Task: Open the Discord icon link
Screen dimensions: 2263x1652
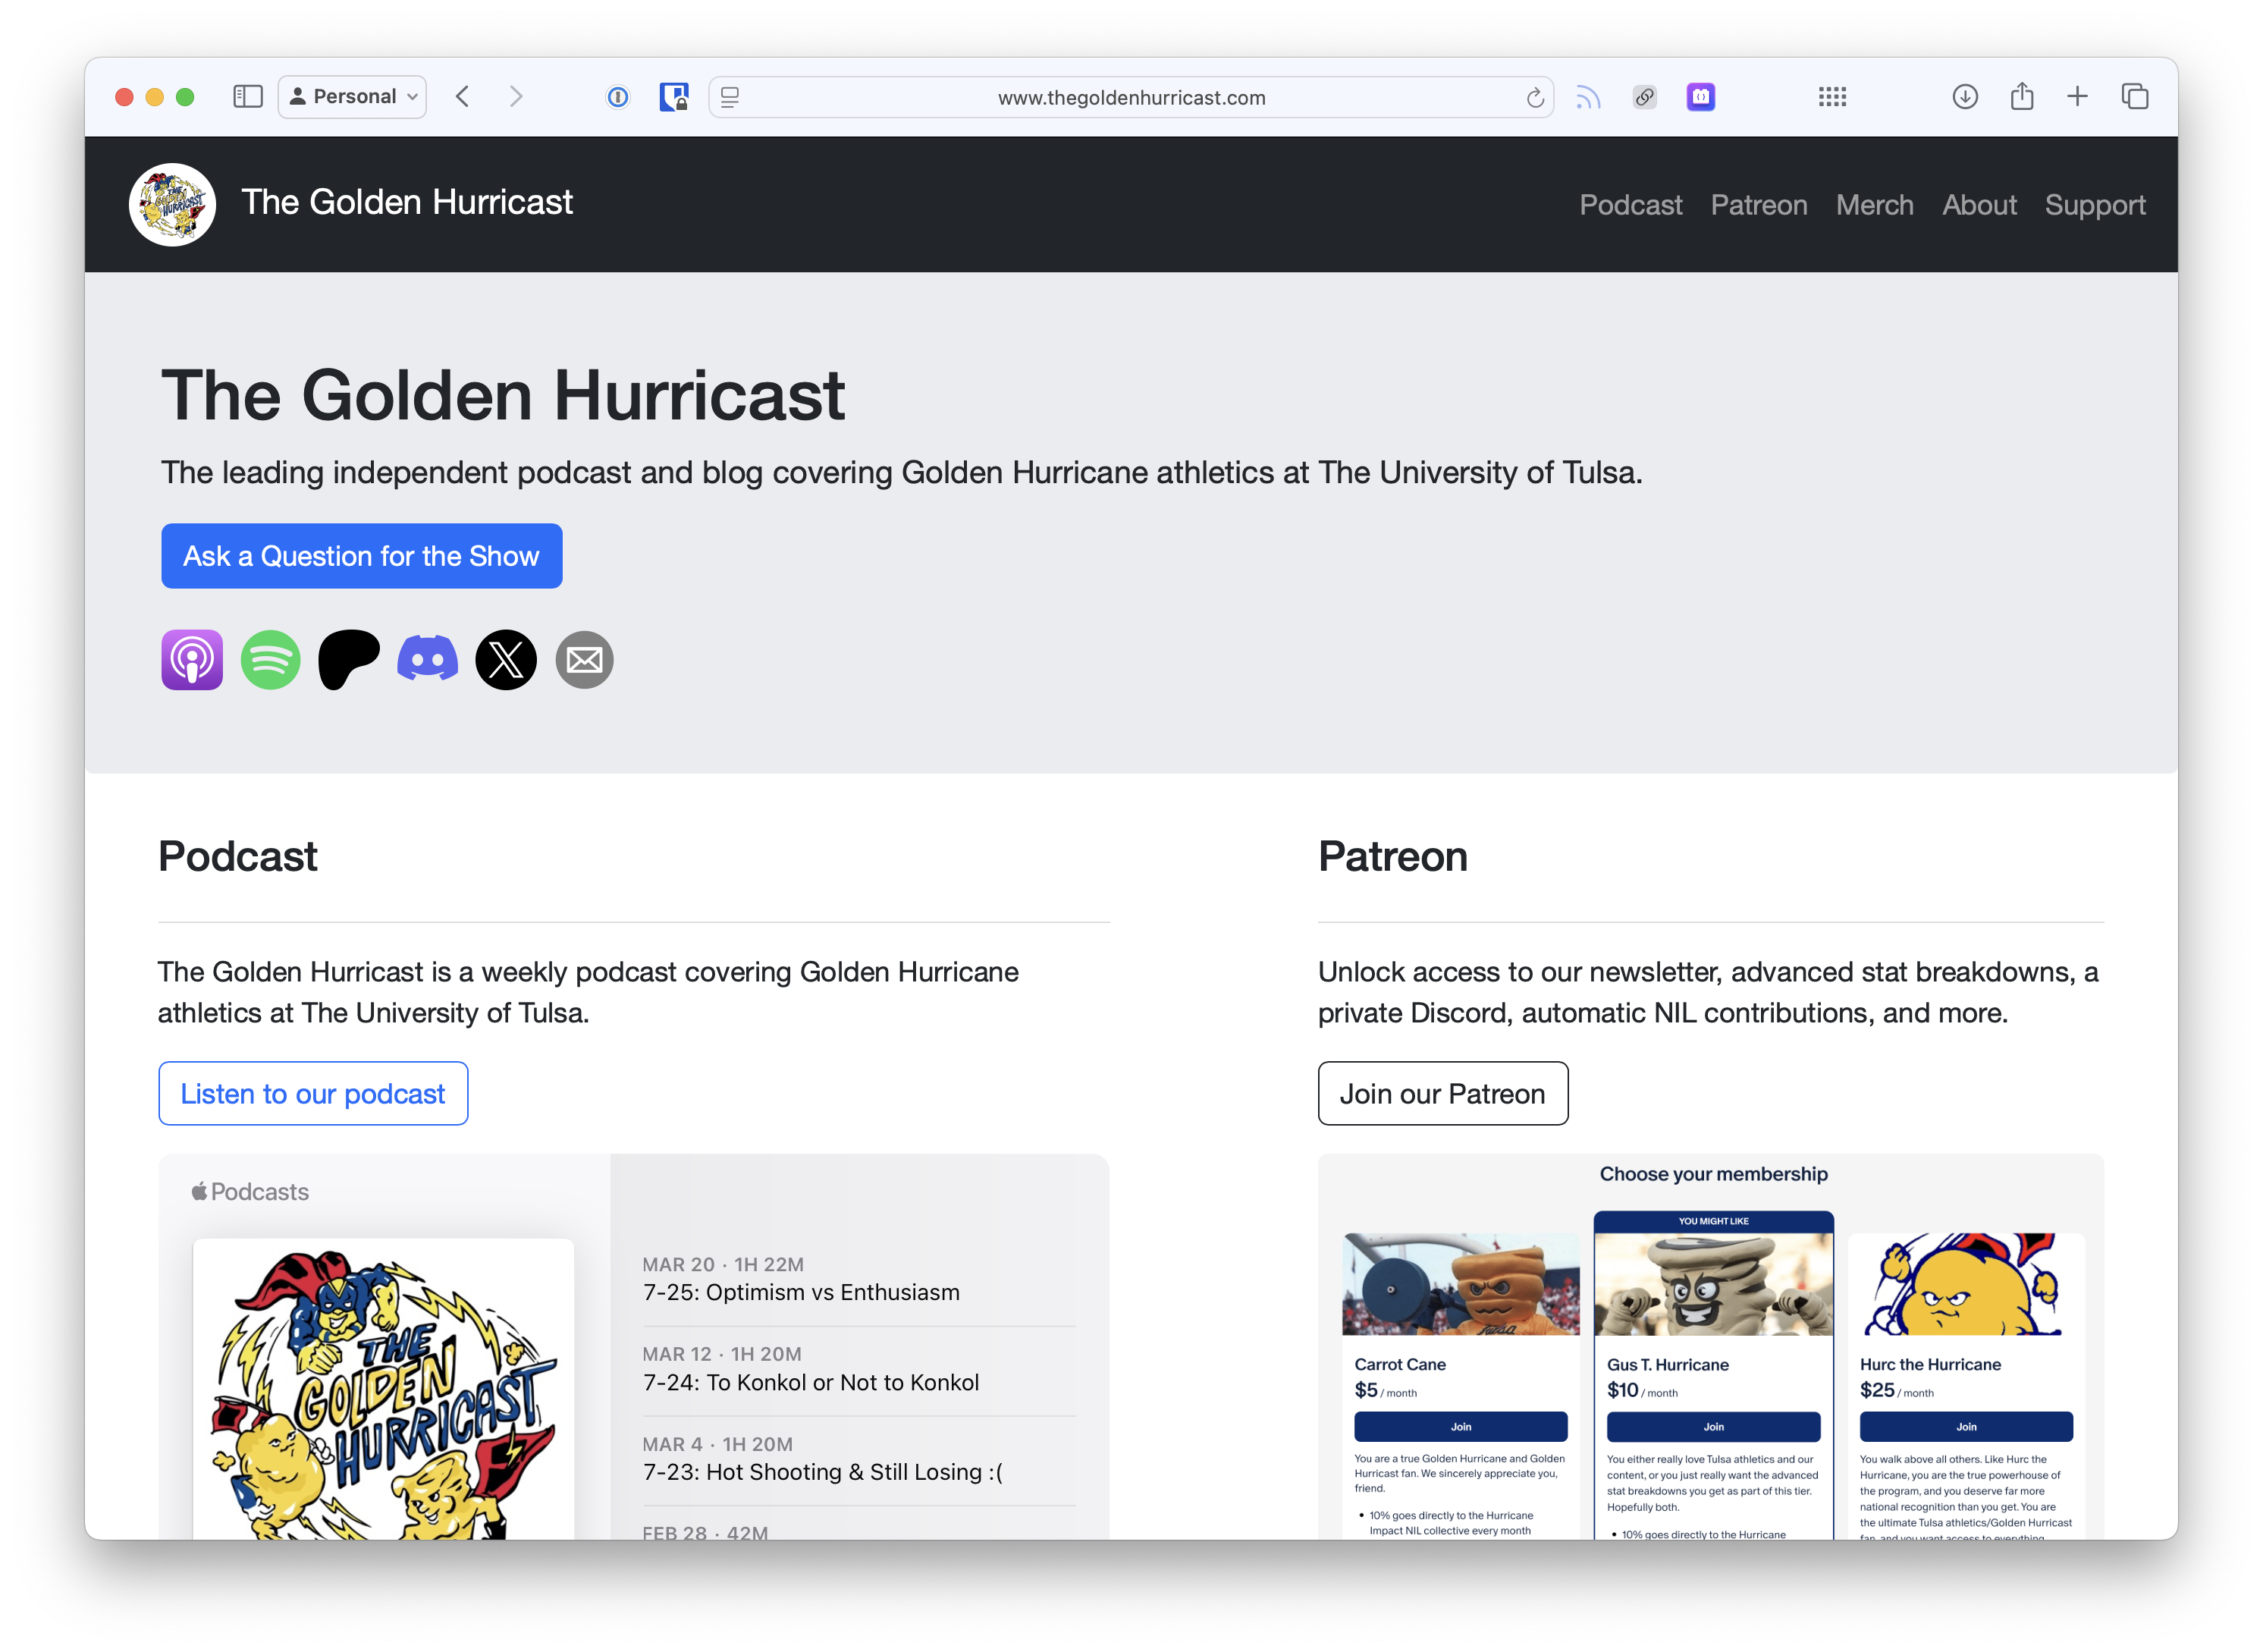Action: point(428,660)
